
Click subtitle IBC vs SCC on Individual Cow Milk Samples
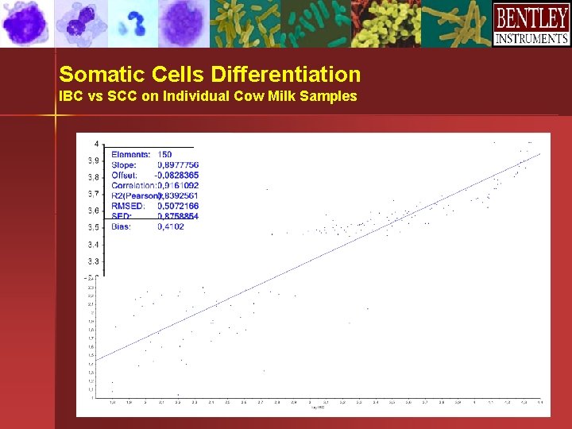(x=208, y=96)
